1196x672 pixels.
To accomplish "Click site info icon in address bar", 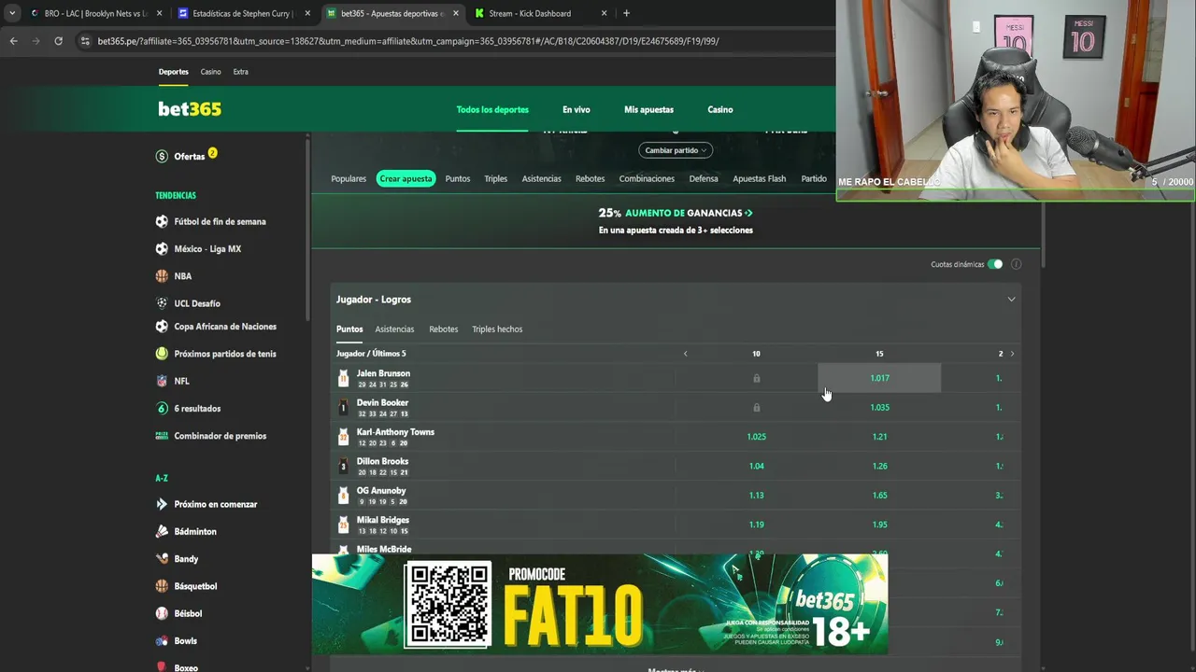I will point(85,41).
